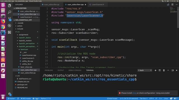Click synchronize changes icon in status bar

tap(18, 99)
